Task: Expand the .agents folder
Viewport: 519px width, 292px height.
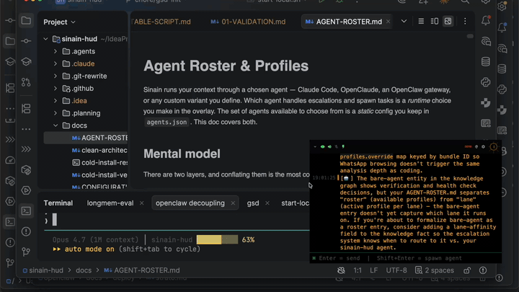Action: 56,51
